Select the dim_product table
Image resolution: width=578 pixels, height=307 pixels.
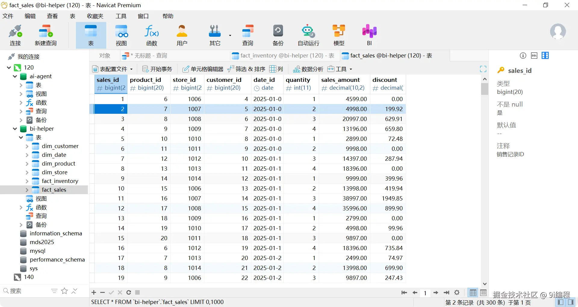(58, 164)
